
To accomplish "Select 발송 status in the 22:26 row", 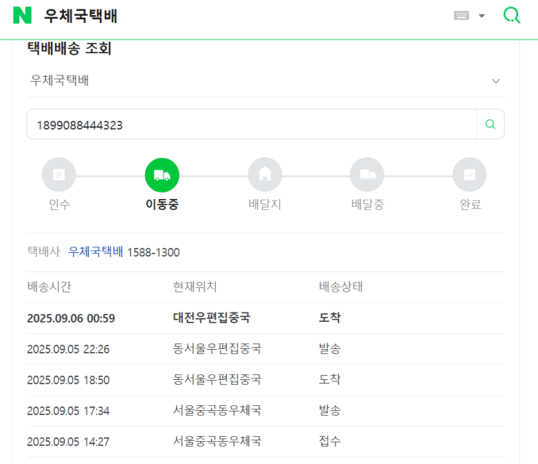I will click(x=330, y=348).
